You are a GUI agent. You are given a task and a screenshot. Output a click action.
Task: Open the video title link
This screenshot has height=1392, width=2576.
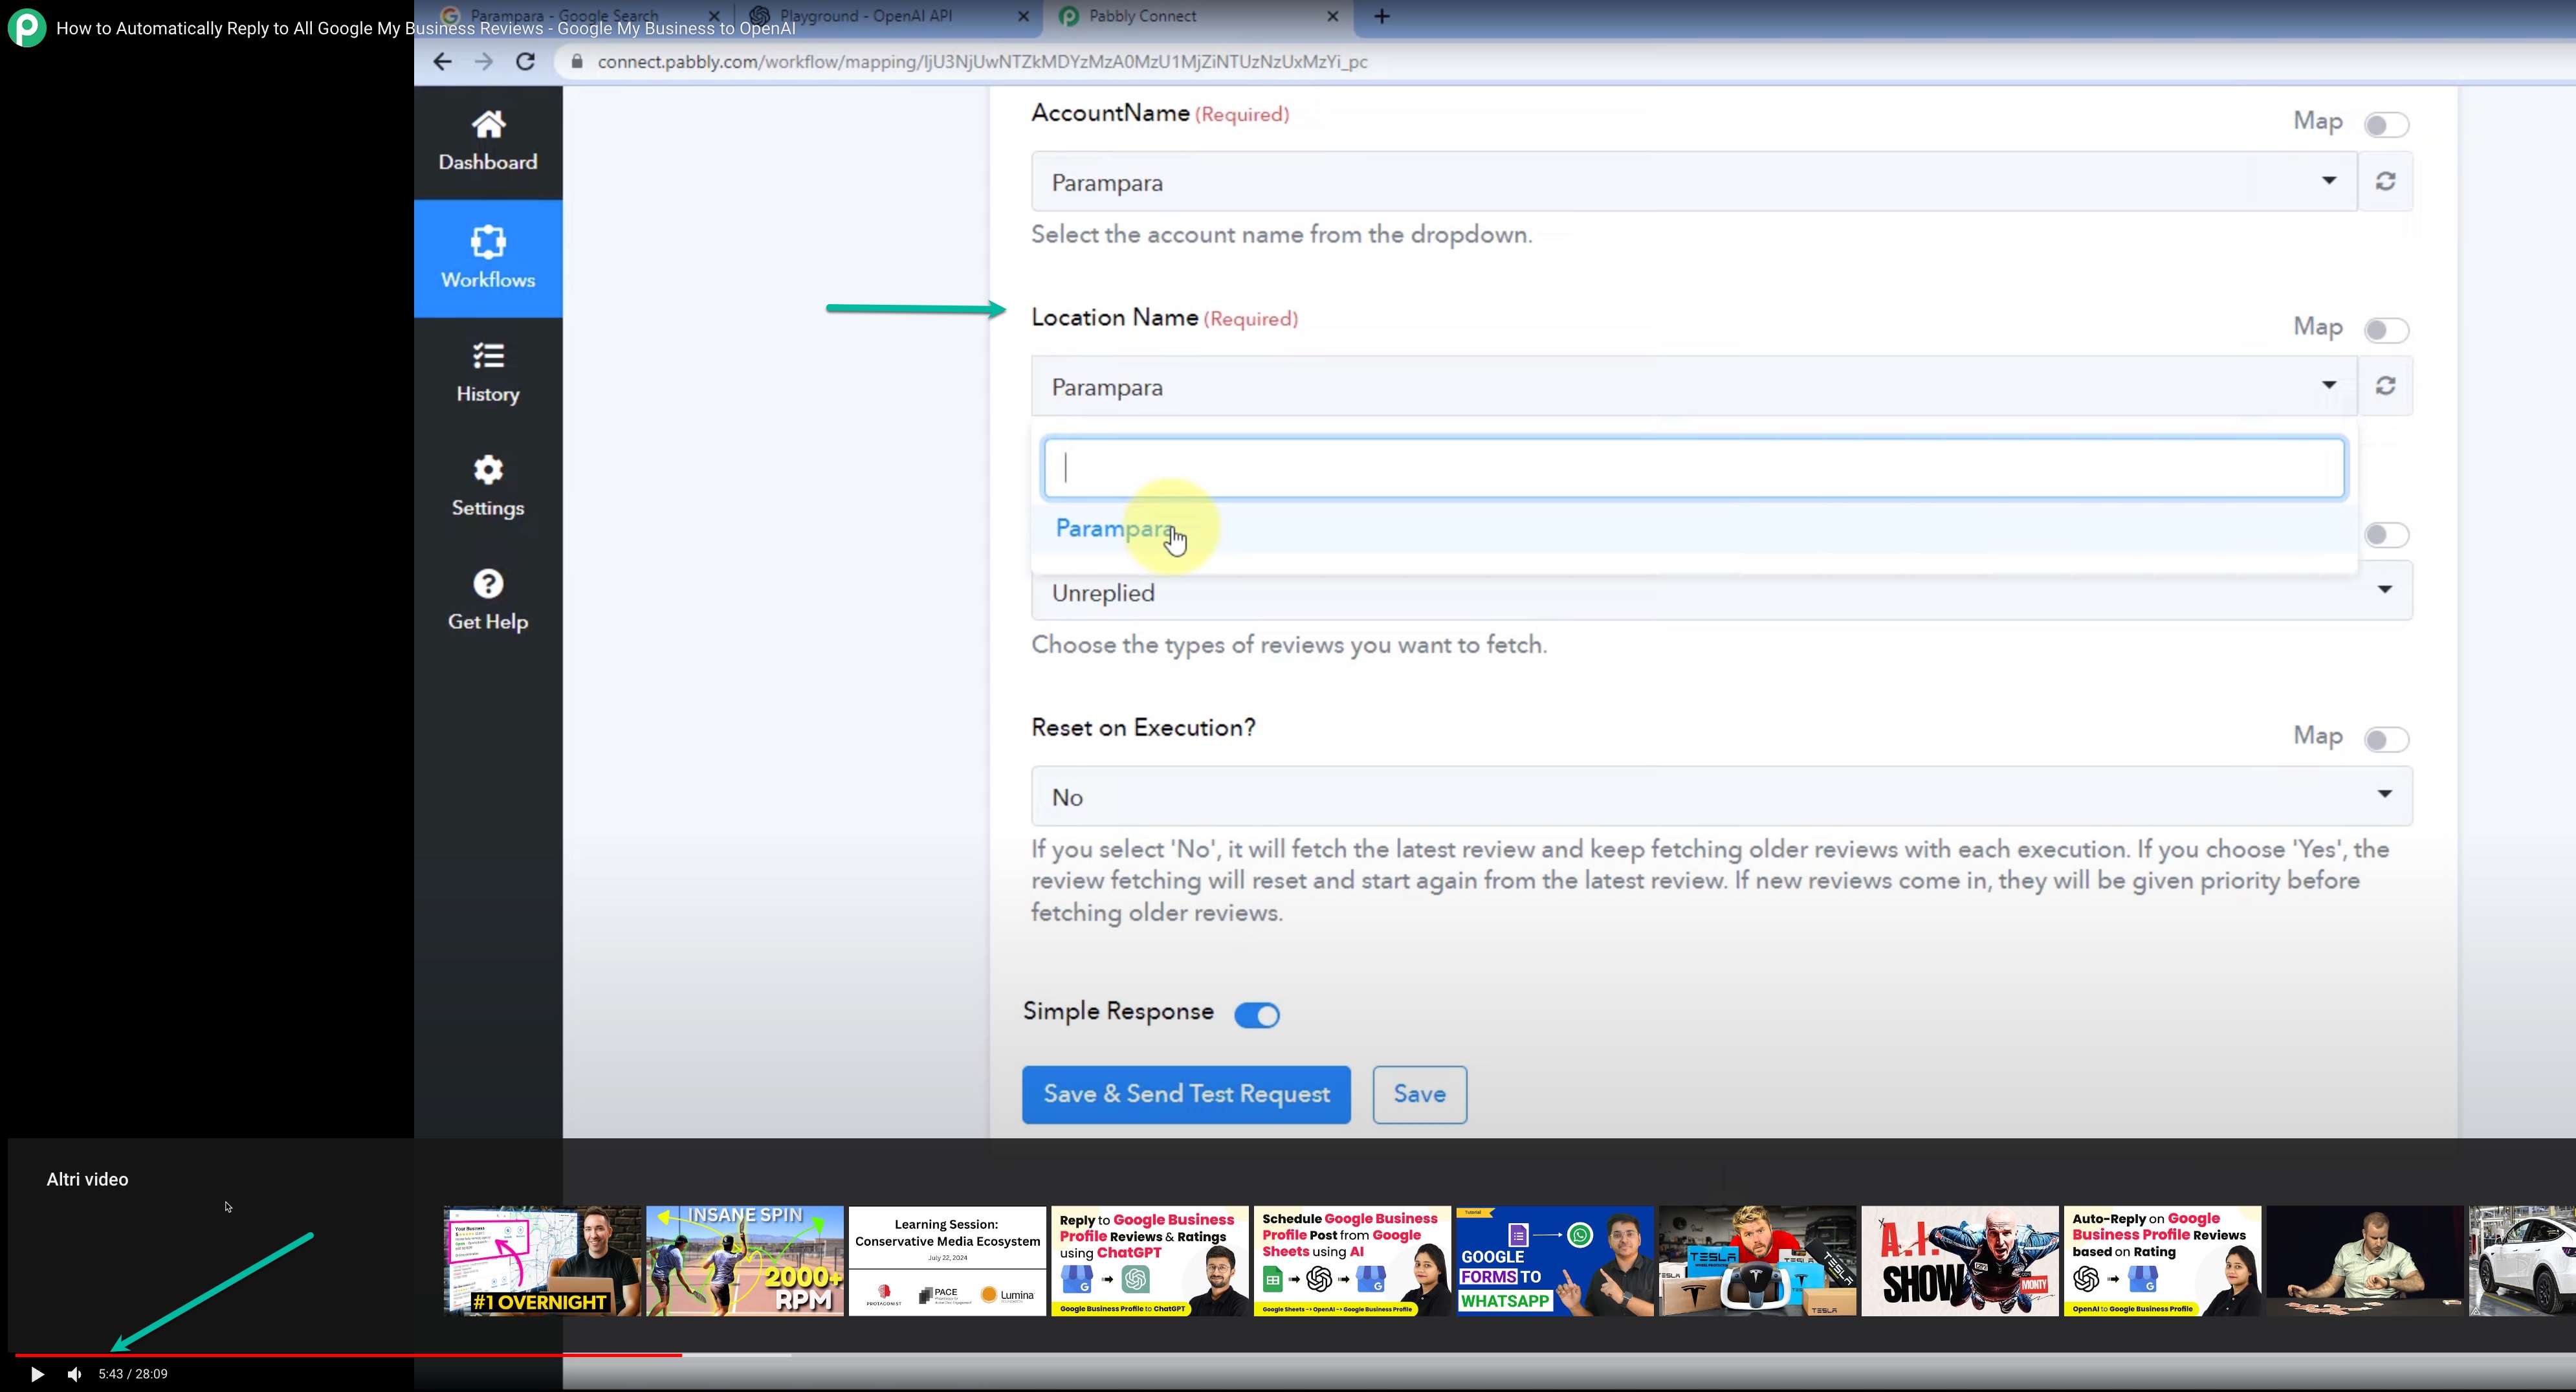426,28
